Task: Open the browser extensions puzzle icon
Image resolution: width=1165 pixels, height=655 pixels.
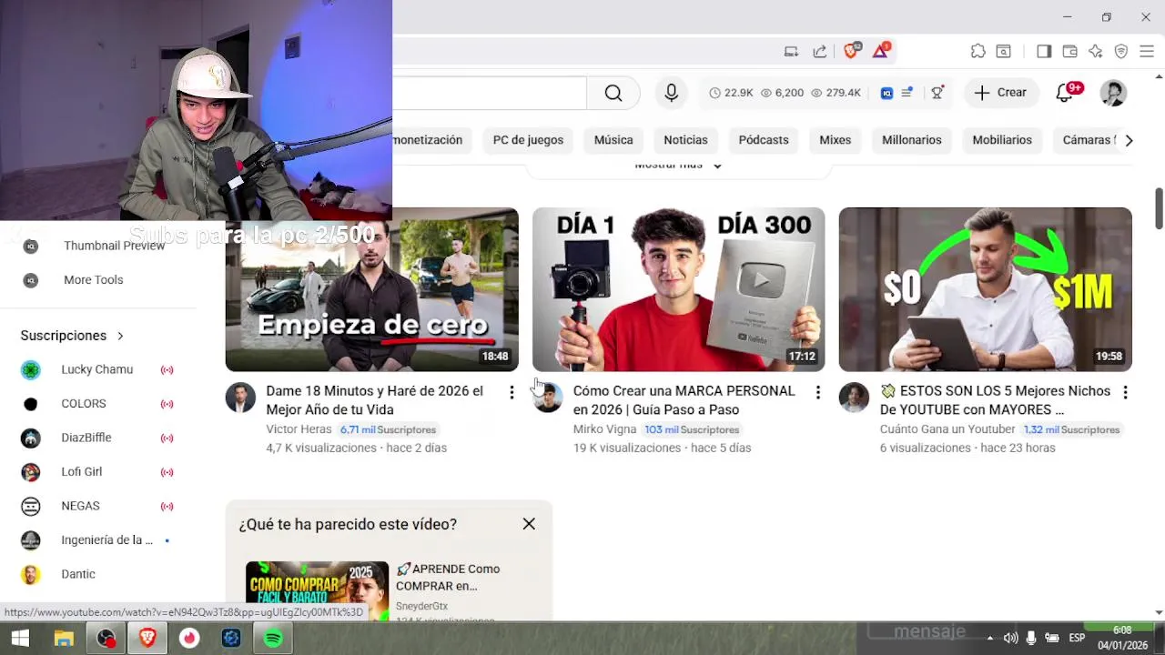Action: [978, 52]
